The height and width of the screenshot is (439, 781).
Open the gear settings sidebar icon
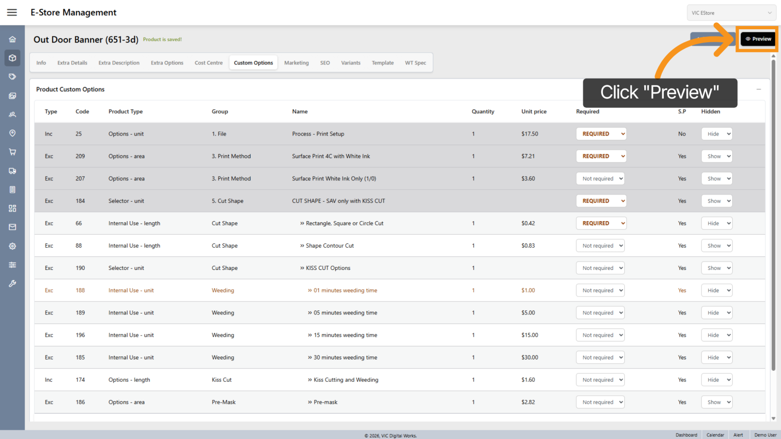coord(13,246)
